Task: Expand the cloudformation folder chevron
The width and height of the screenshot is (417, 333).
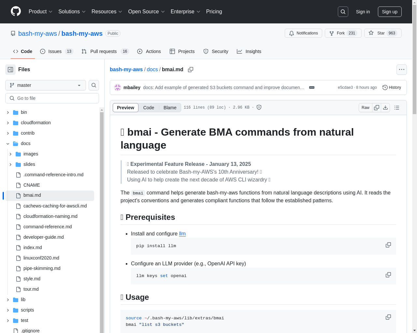Action: [x=8, y=123]
